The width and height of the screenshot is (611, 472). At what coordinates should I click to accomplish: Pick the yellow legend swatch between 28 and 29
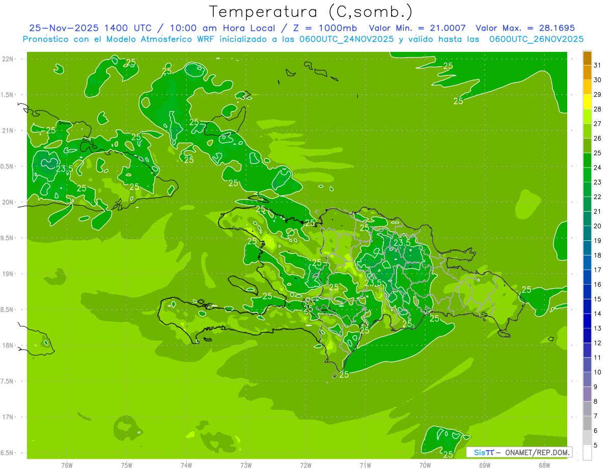pyautogui.click(x=588, y=102)
